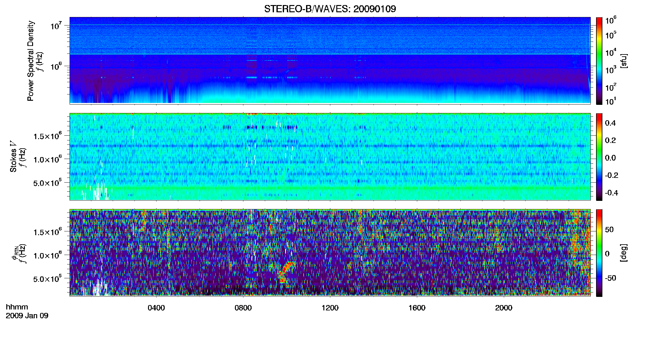Click the power spectral density color bar

tap(599, 61)
